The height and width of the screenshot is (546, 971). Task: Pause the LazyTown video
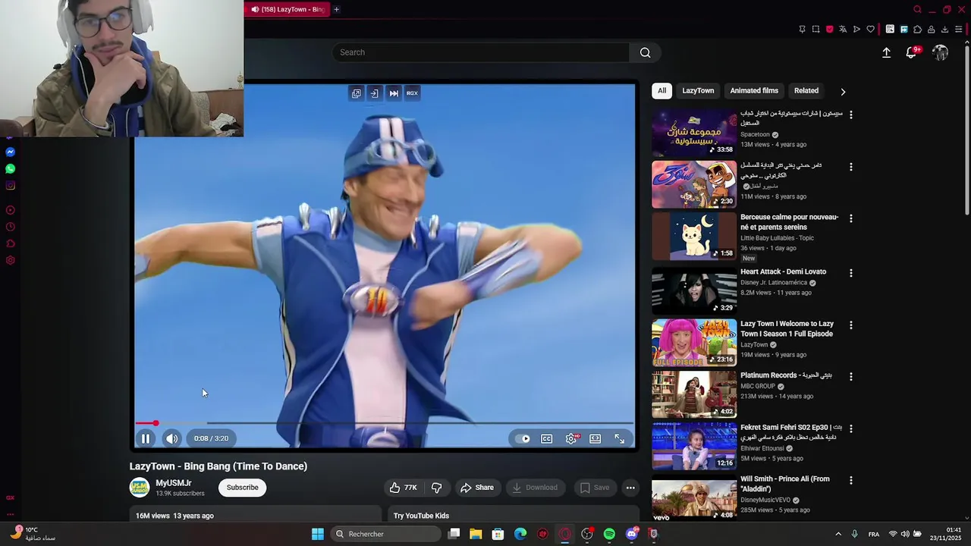(145, 438)
